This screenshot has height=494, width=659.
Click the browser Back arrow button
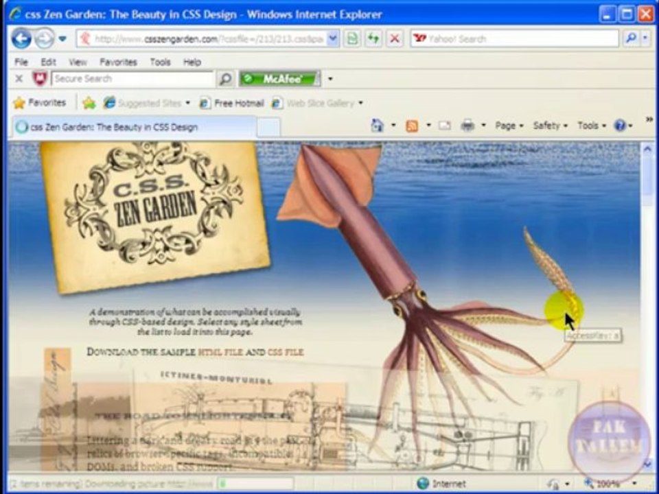tap(21, 38)
